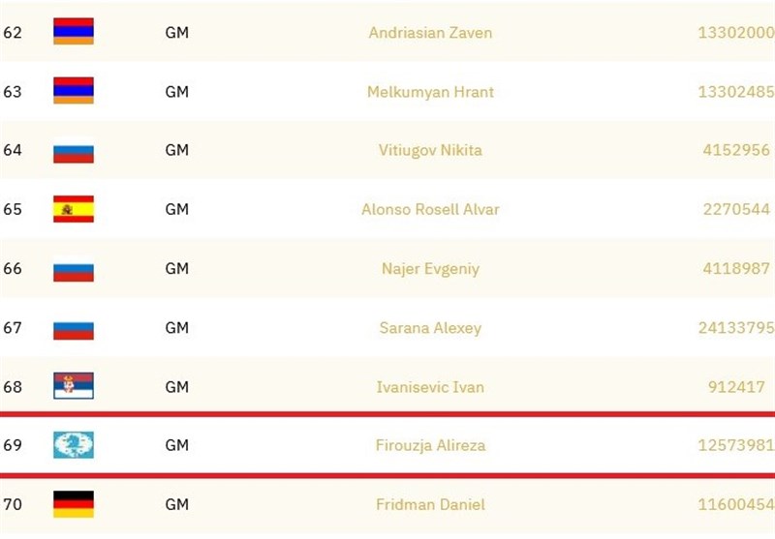
Task: Click the German flag beside Fridman Daniel
Action: click(x=73, y=504)
